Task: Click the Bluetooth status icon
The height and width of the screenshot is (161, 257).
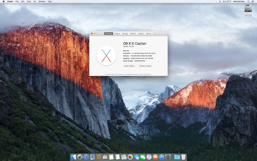Action: (x=220, y=1)
